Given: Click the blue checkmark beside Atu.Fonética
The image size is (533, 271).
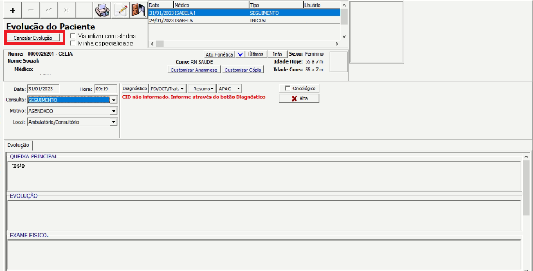Looking at the screenshot, I should [241, 54].
